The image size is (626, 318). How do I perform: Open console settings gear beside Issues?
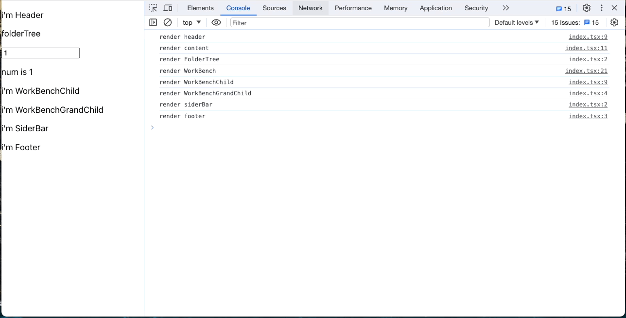tap(614, 22)
